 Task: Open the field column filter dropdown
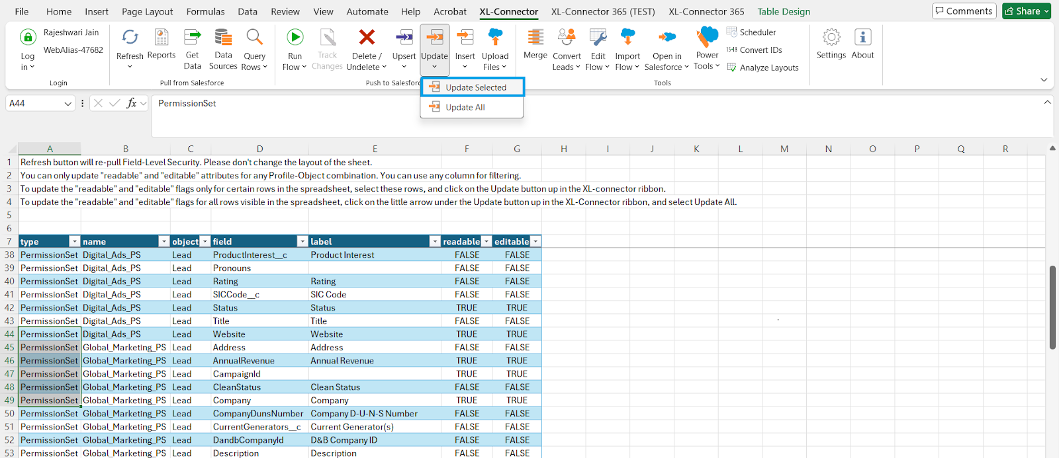click(x=302, y=241)
